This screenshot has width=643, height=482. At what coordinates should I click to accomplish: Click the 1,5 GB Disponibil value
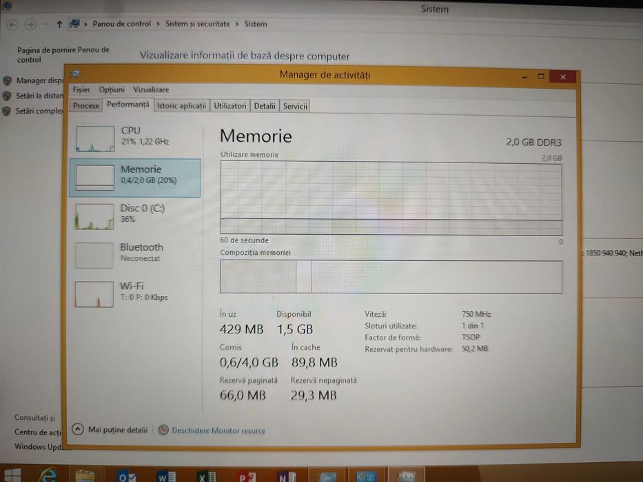coord(295,329)
